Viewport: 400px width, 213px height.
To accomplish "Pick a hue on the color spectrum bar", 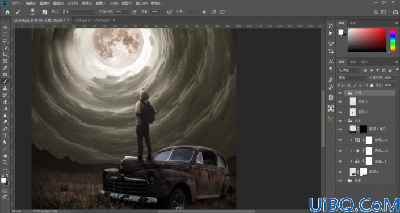I will click(x=393, y=40).
